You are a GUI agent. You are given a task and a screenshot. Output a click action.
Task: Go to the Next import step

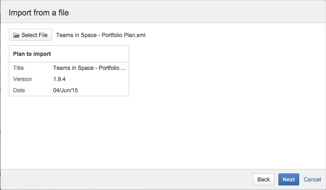click(289, 179)
